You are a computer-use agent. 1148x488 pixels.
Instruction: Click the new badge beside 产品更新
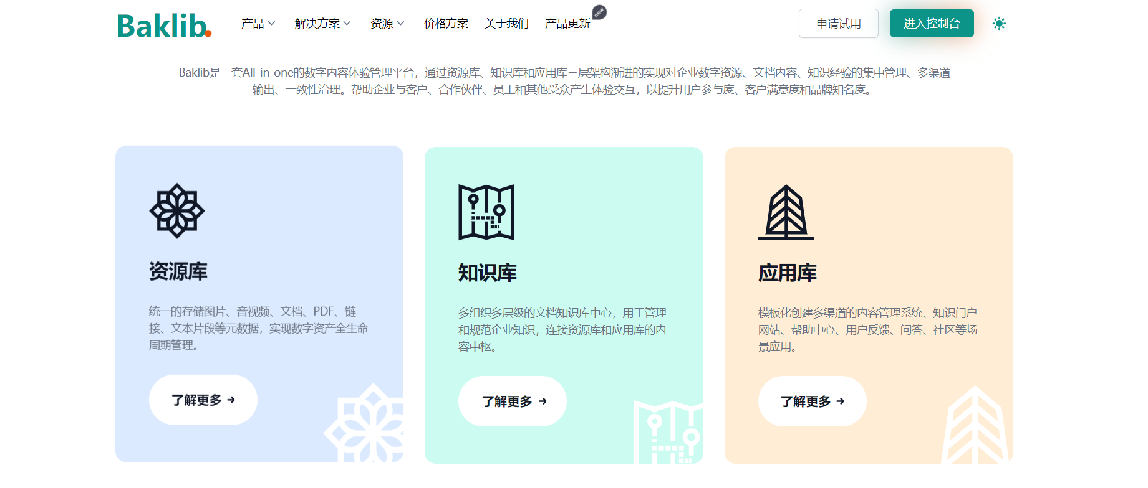point(599,12)
